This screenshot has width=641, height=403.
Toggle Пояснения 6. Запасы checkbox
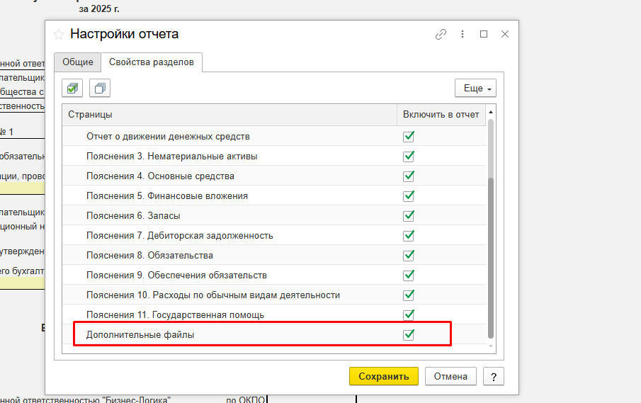click(409, 216)
